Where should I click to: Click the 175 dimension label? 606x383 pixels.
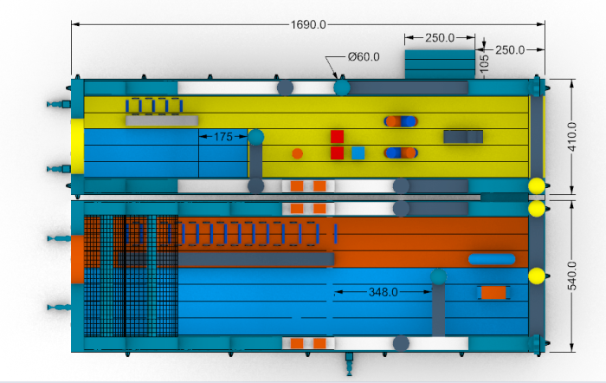click(x=222, y=137)
